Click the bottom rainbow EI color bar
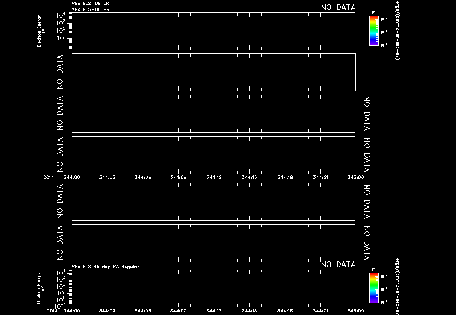This screenshot has width=456, height=315. coord(374,288)
